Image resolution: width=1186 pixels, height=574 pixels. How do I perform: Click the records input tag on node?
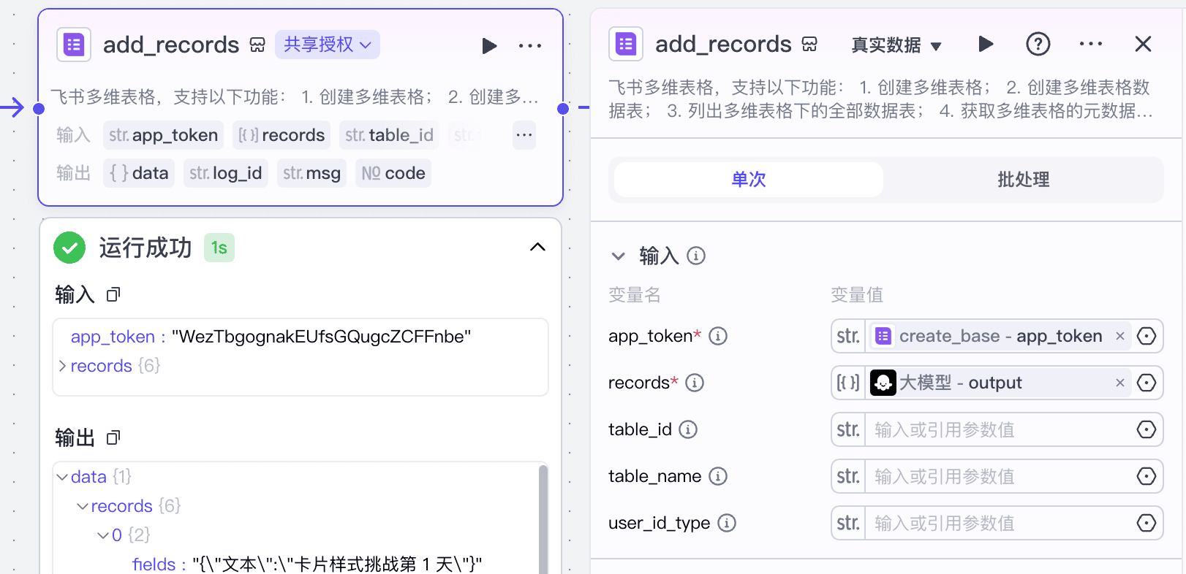[x=282, y=135]
